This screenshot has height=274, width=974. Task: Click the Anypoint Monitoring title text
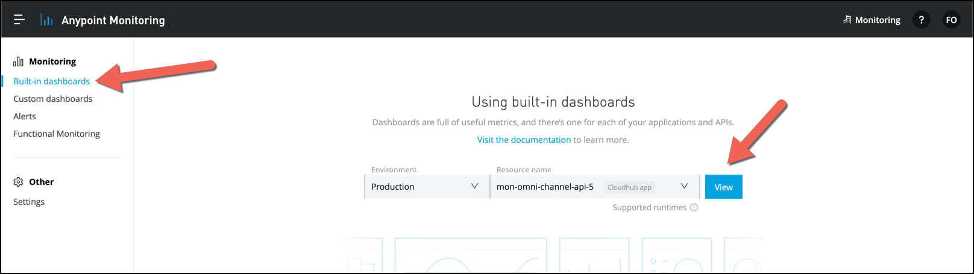pyautogui.click(x=113, y=20)
